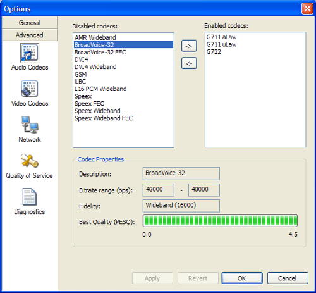Confirm settings with the OK button

pyautogui.click(x=242, y=278)
